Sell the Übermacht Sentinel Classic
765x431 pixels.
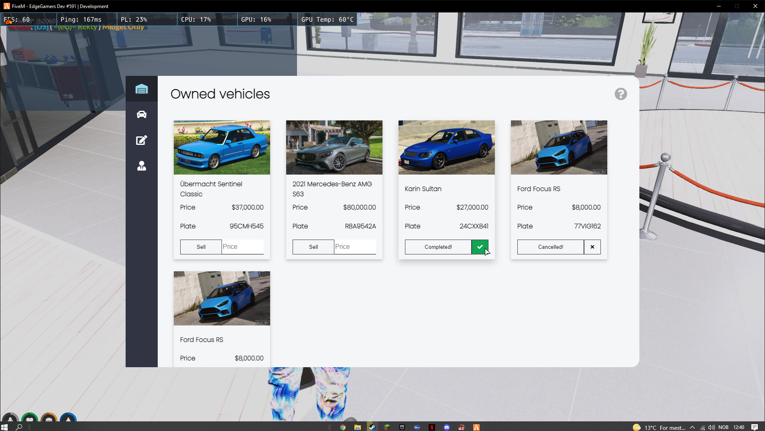click(201, 247)
